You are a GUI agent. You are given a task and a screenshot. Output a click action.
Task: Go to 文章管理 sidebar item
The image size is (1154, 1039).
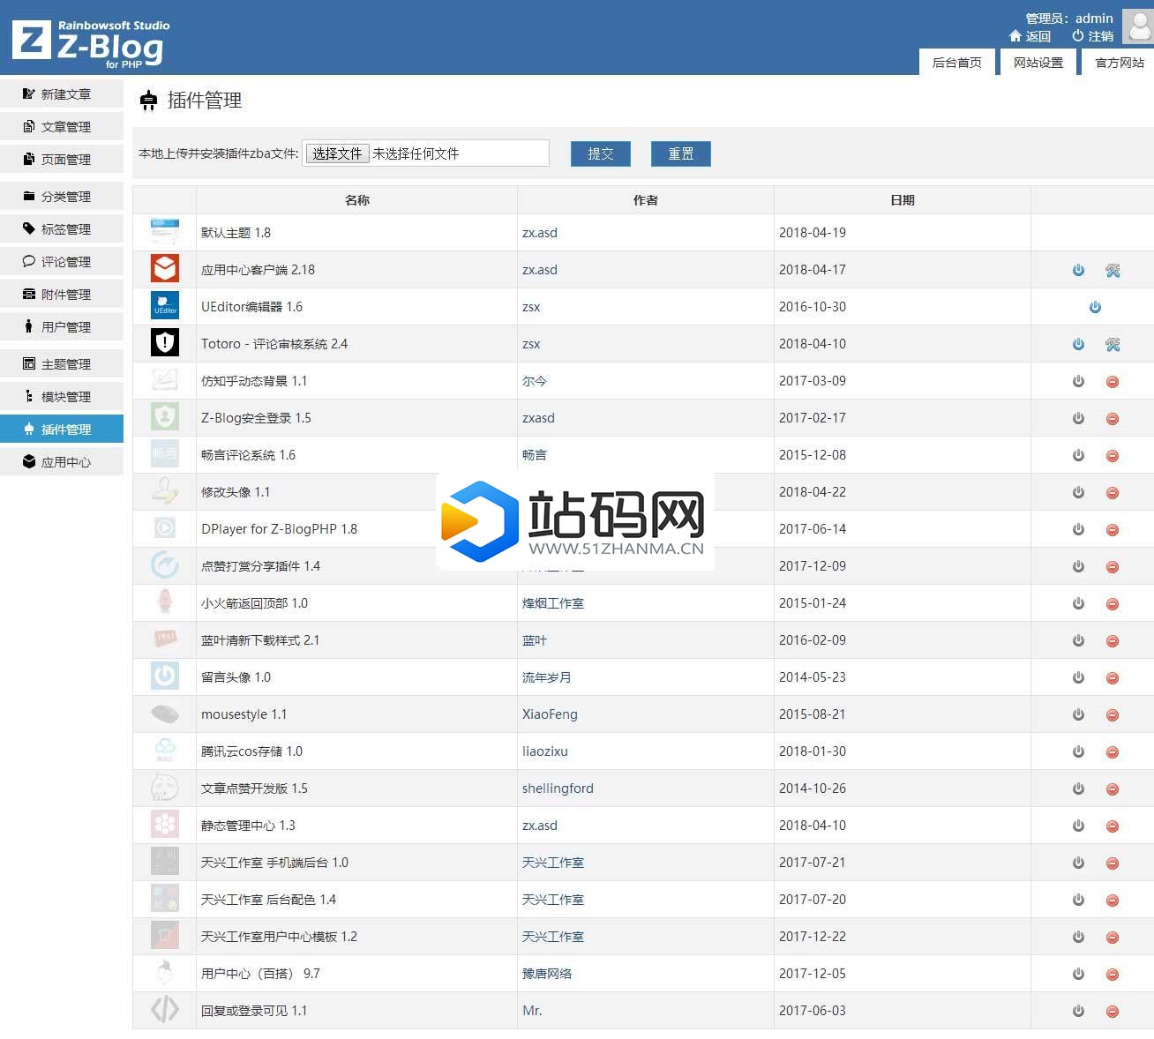pos(62,127)
